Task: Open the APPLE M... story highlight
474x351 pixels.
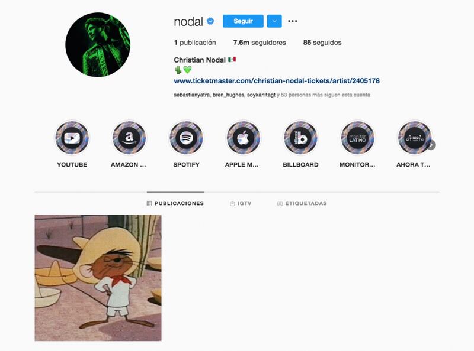Action: 244,138
